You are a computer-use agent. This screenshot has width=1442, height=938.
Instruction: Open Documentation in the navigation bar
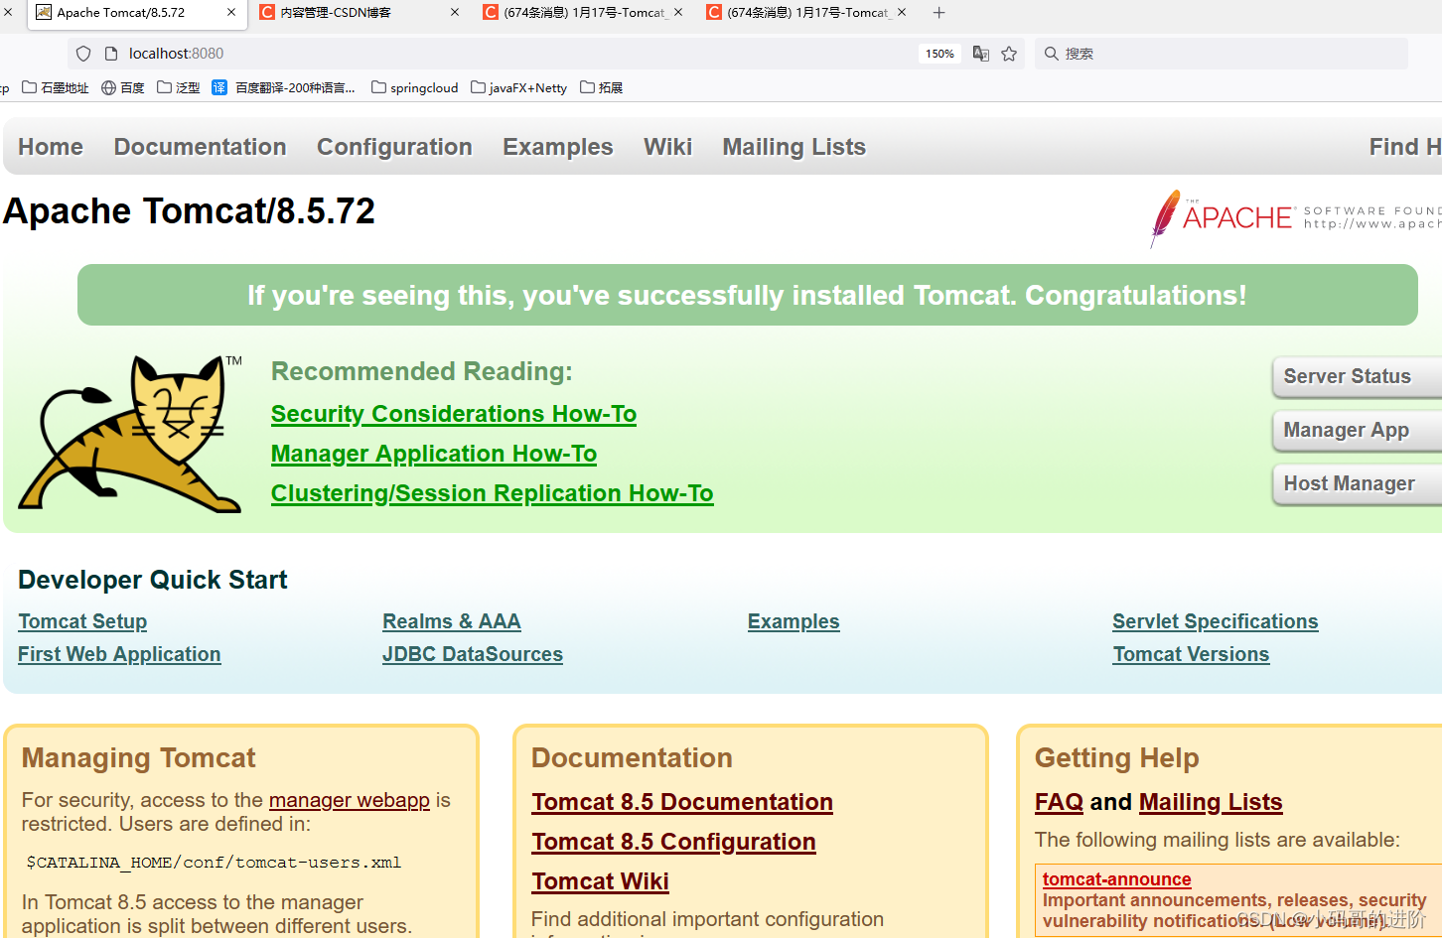pyautogui.click(x=200, y=147)
